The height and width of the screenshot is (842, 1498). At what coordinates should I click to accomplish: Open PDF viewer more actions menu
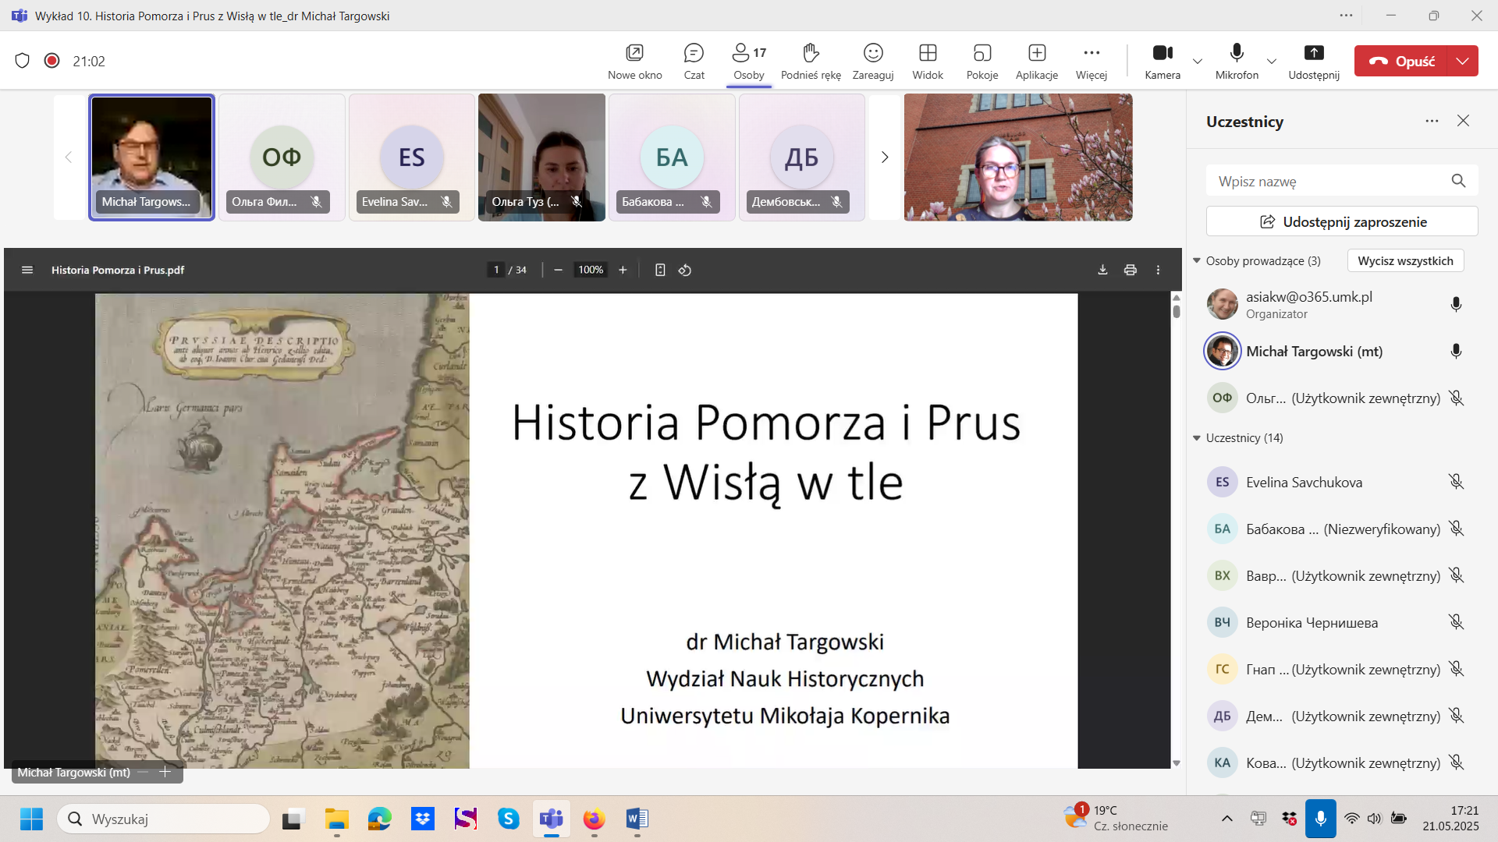coord(1158,270)
